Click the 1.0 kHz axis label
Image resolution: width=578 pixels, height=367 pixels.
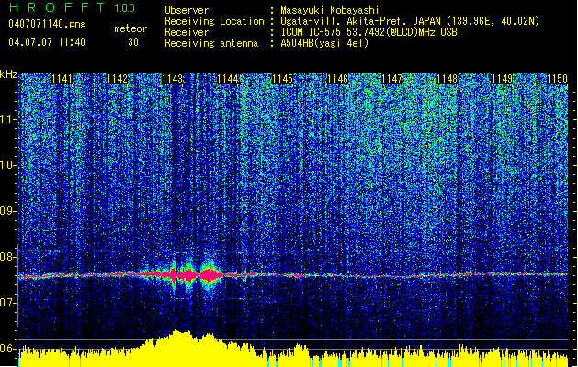point(7,166)
